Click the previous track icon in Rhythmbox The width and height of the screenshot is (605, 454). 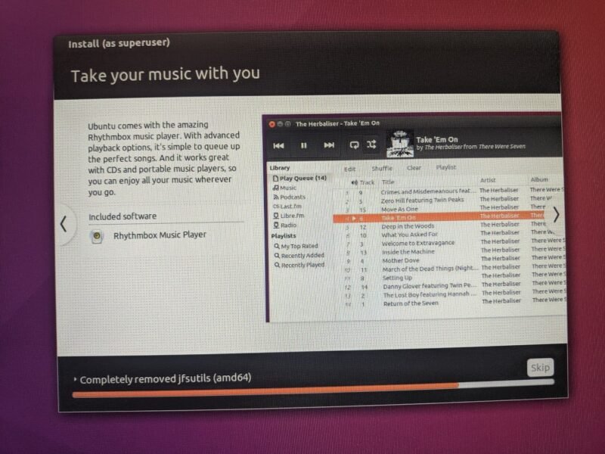click(x=278, y=145)
